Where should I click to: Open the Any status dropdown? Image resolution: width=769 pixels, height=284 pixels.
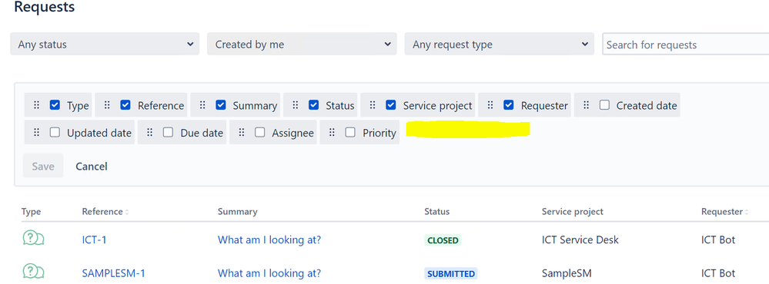[x=105, y=44]
